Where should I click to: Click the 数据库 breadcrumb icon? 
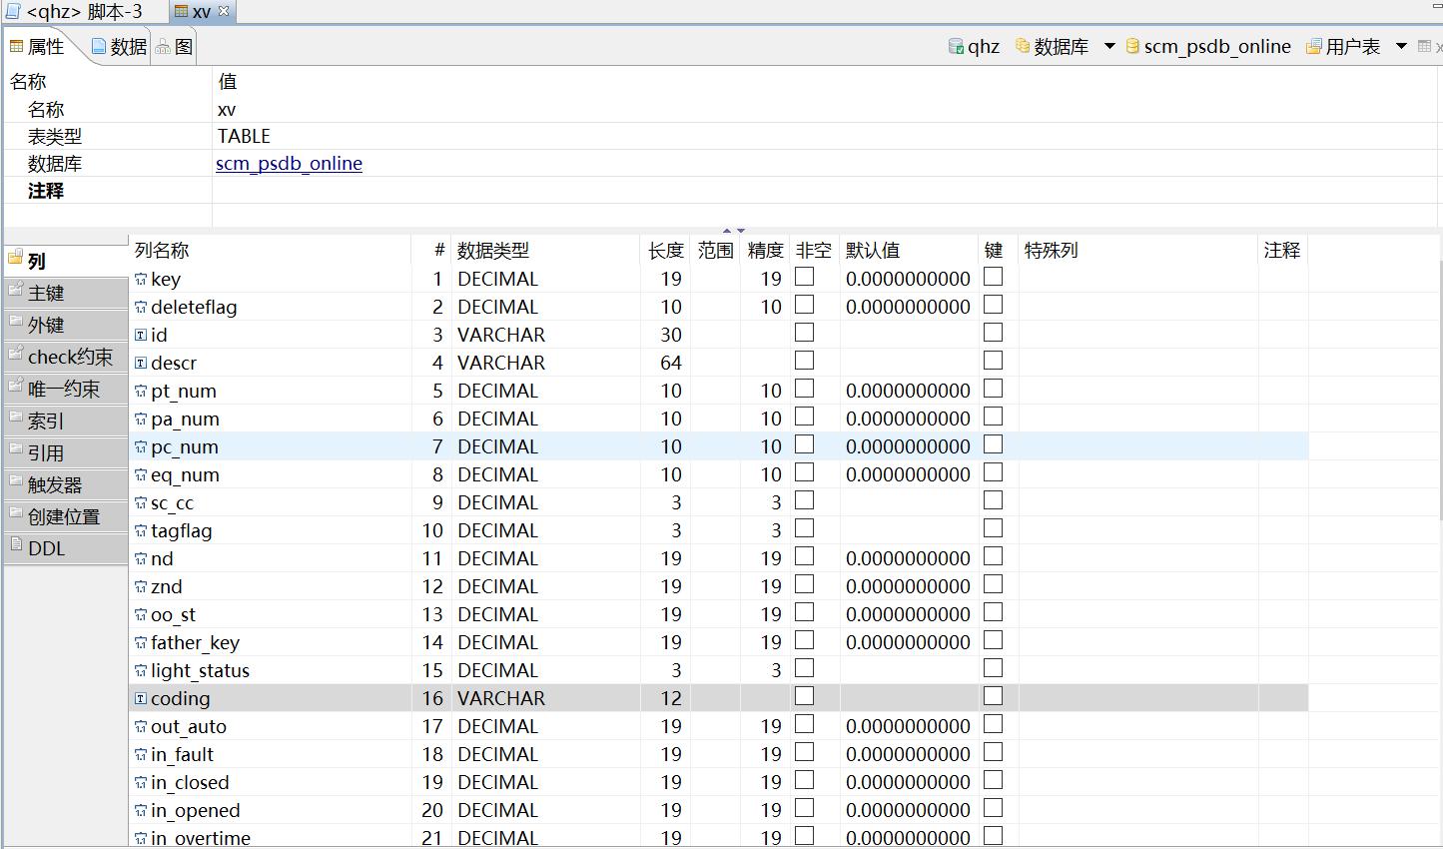click(x=1022, y=46)
